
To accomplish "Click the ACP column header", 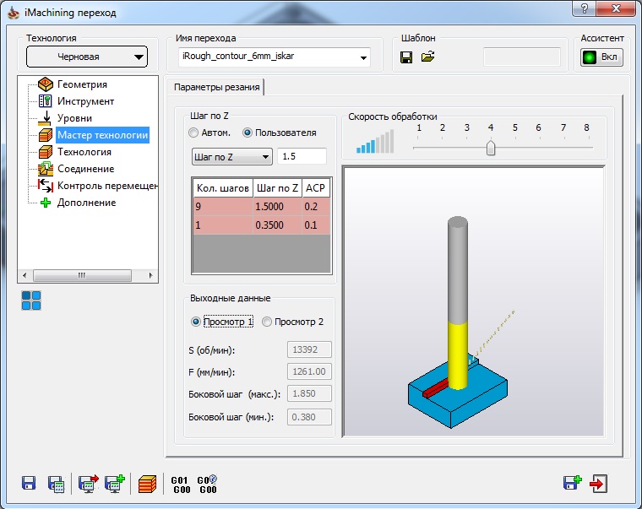I will (x=316, y=188).
